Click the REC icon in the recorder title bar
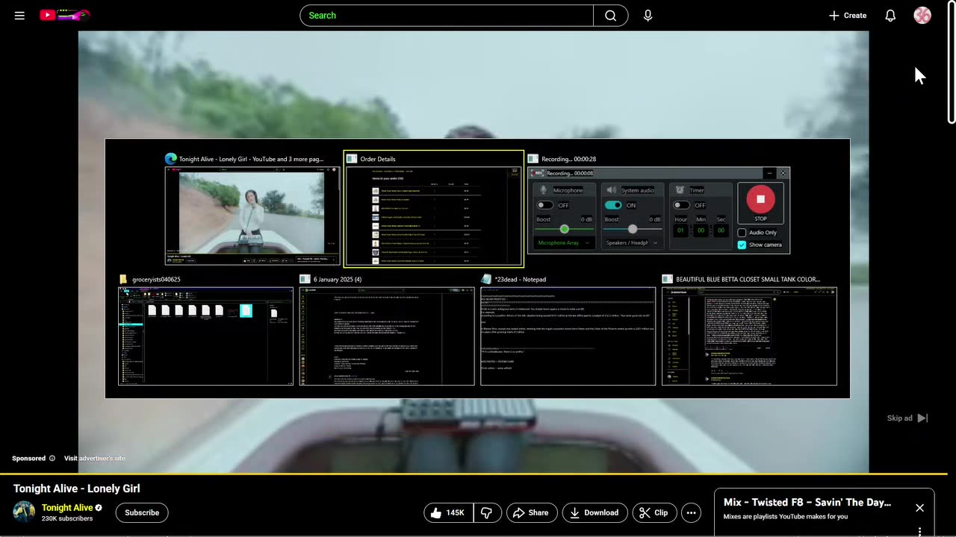This screenshot has height=537, width=956. tap(538, 173)
